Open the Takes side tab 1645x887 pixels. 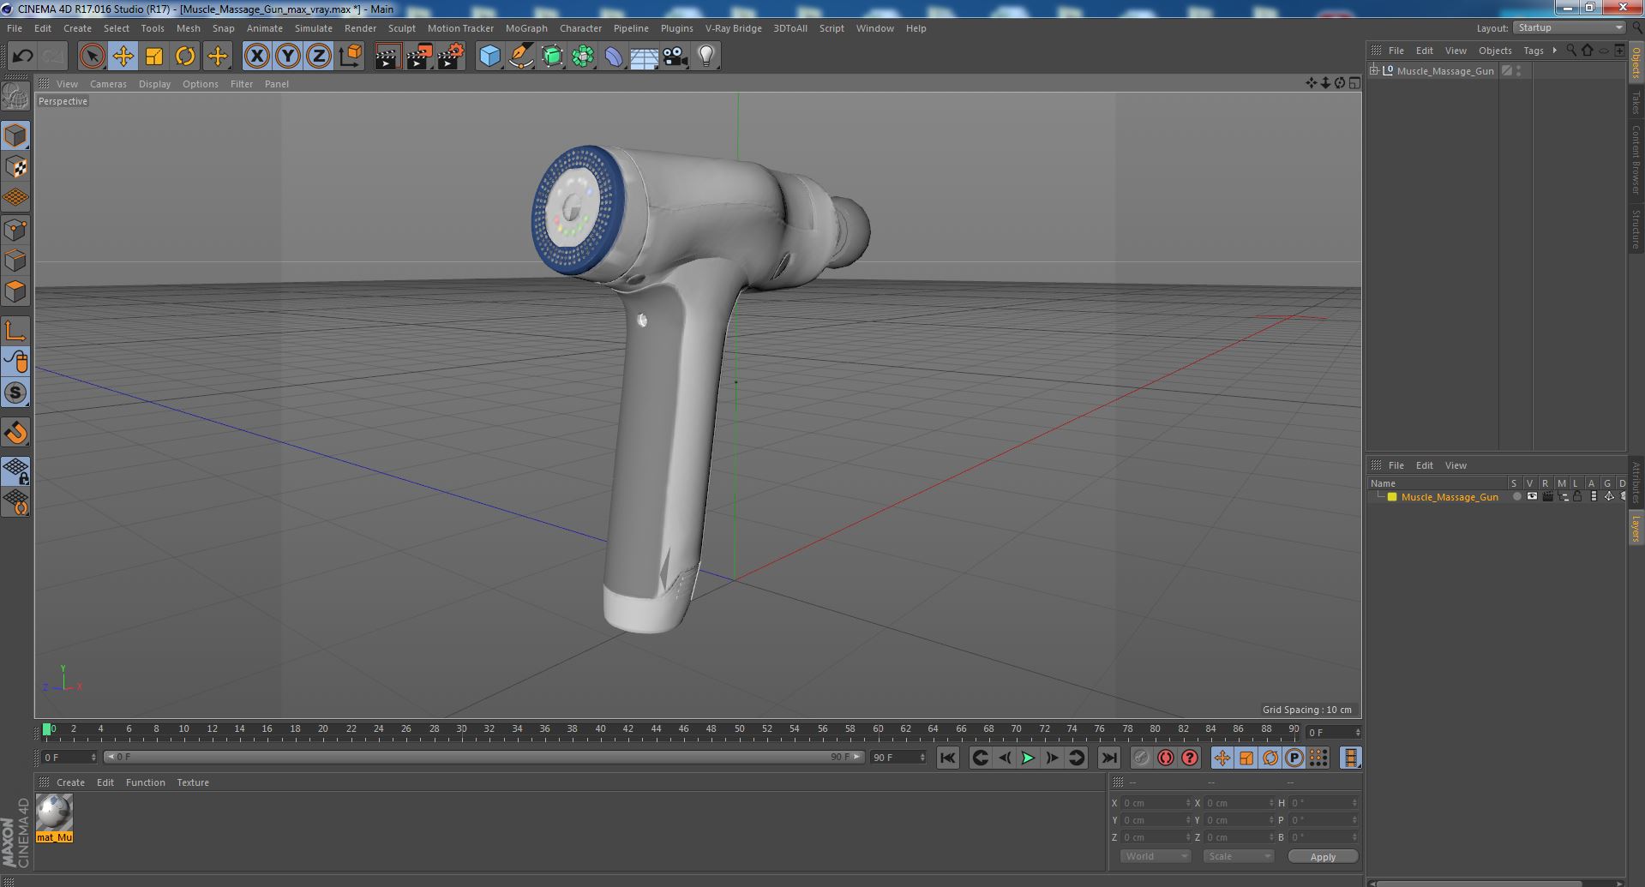1636,102
